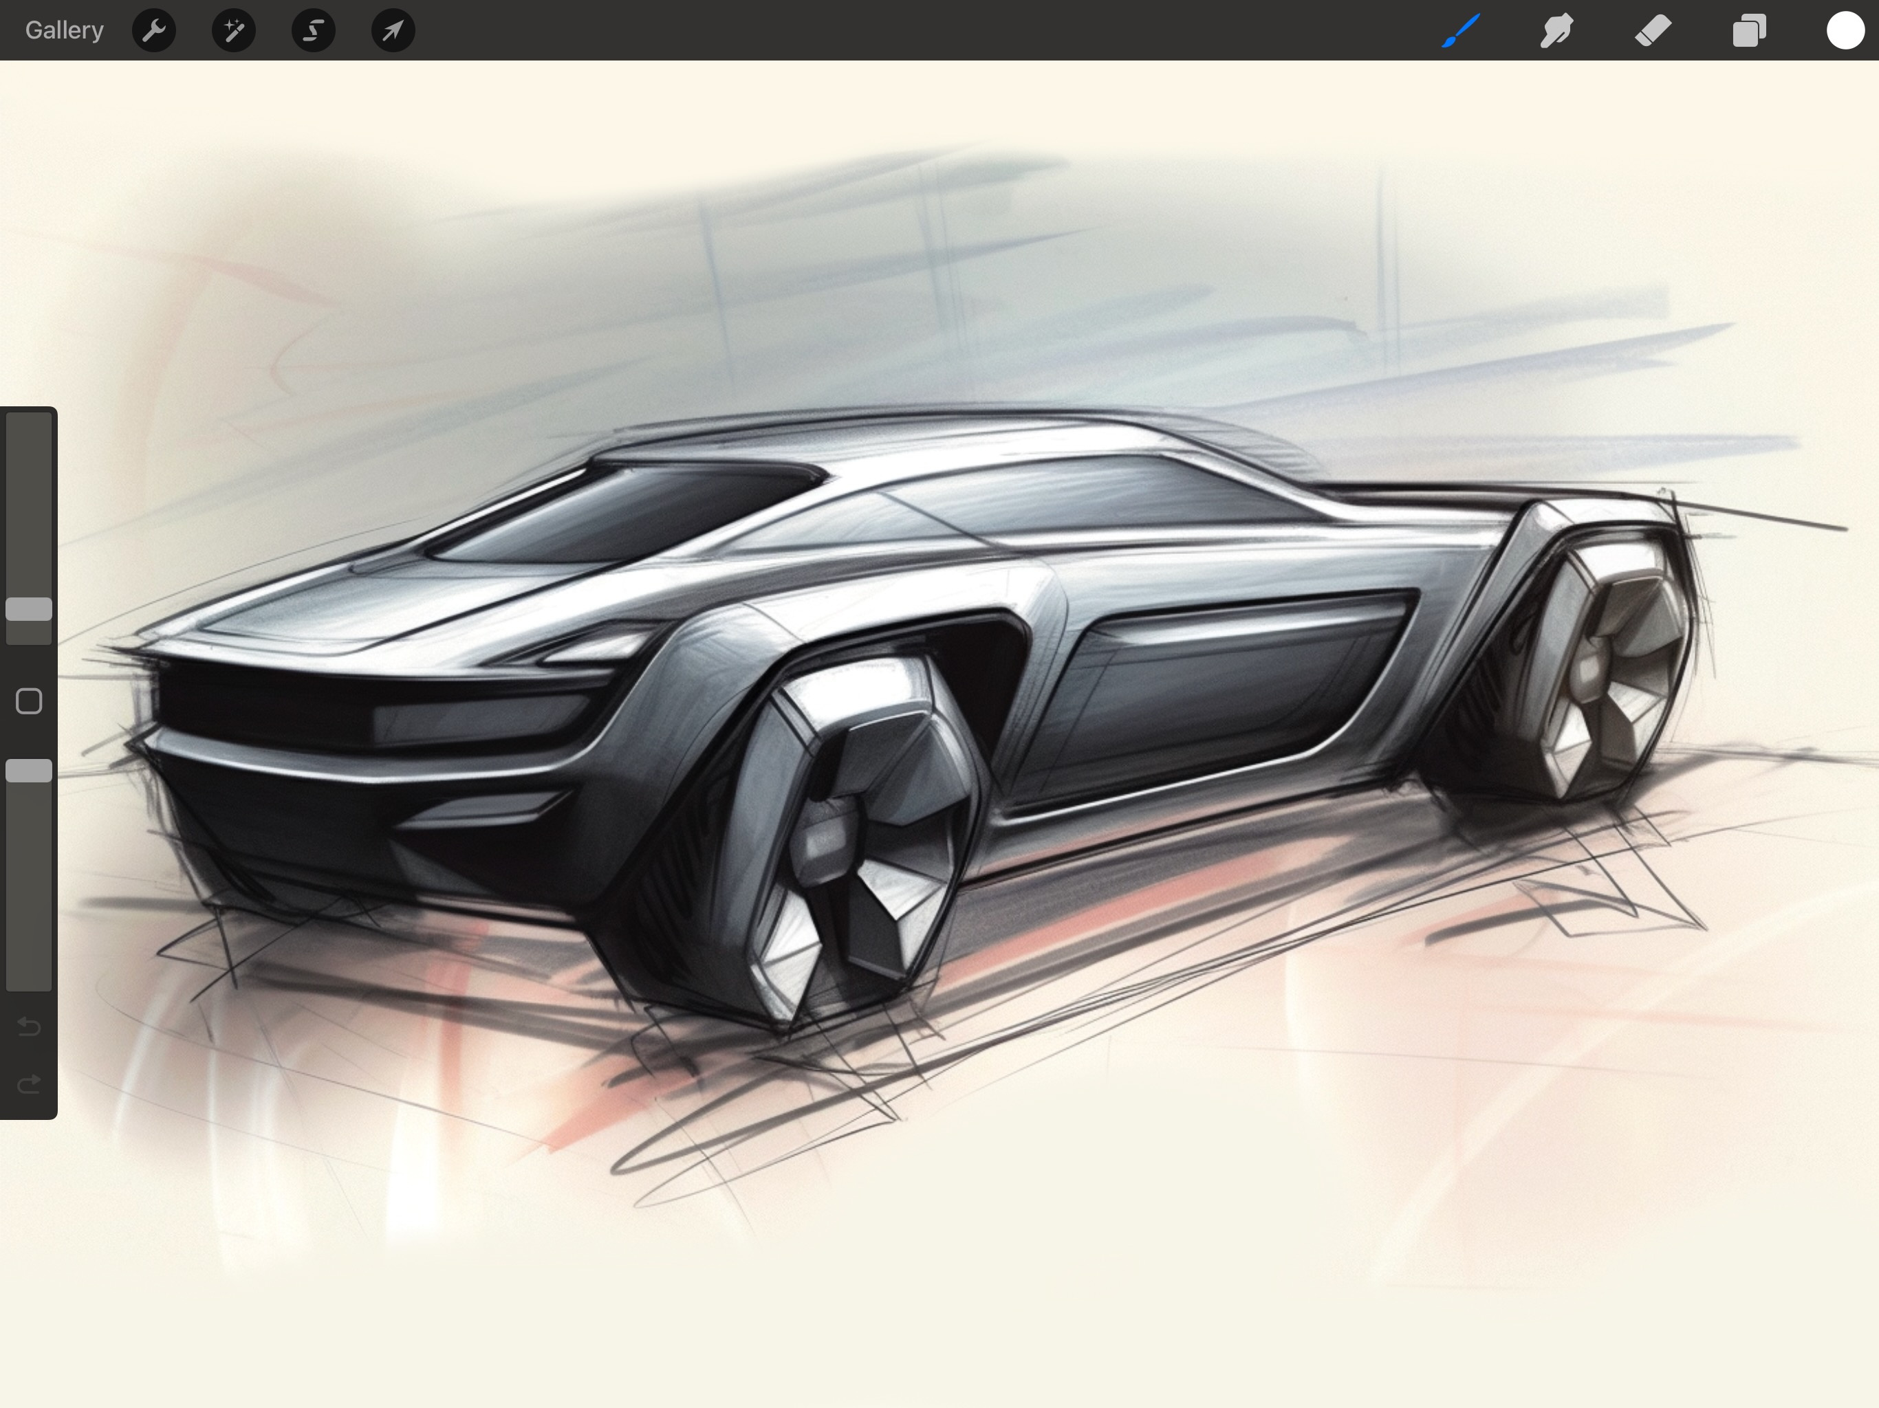Image resolution: width=1879 pixels, height=1408 pixels.
Task: Open the Actions wrench menu
Action: coord(155,30)
